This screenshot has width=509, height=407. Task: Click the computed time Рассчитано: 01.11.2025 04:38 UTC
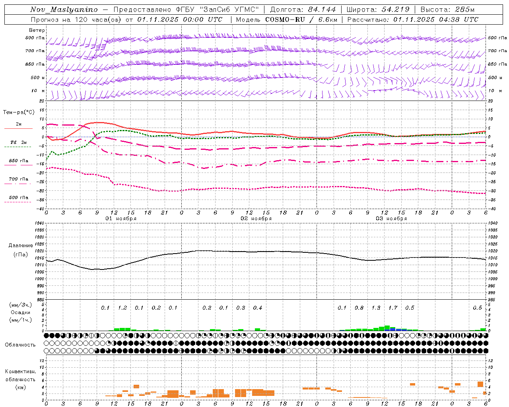(x=413, y=19)
